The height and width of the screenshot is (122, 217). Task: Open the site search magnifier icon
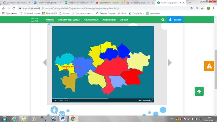pos(163,20)
